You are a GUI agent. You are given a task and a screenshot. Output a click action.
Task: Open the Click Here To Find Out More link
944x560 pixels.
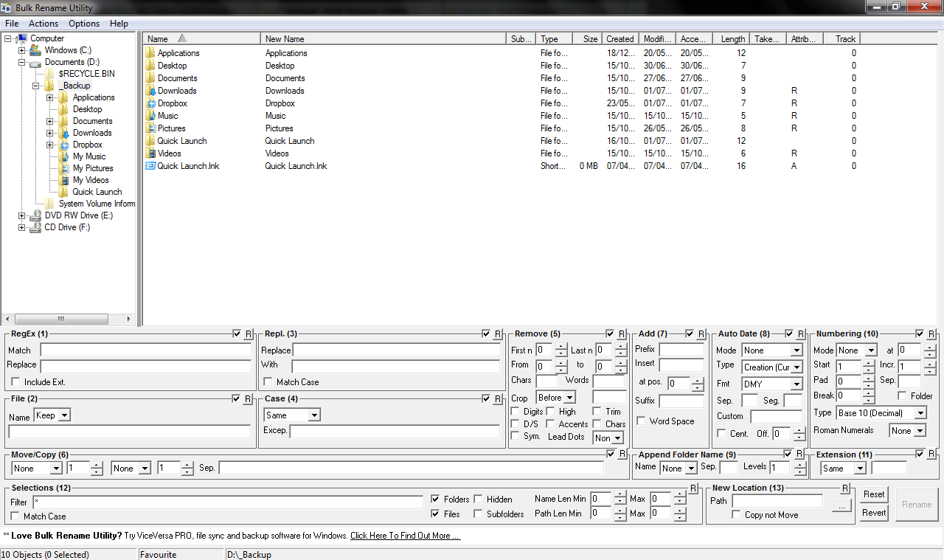coord(405,536)
